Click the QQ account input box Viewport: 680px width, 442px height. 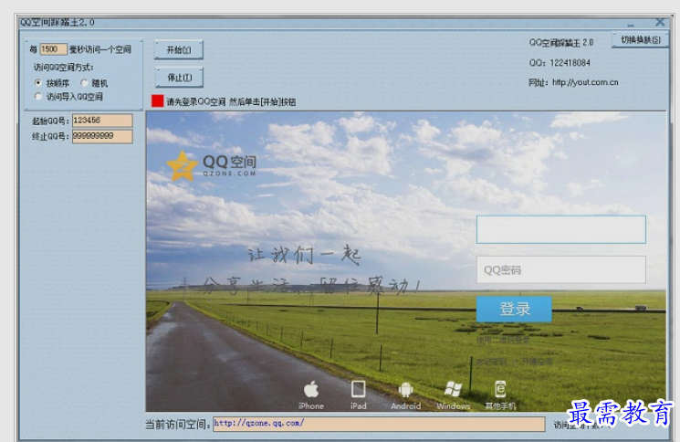point(561,229)
